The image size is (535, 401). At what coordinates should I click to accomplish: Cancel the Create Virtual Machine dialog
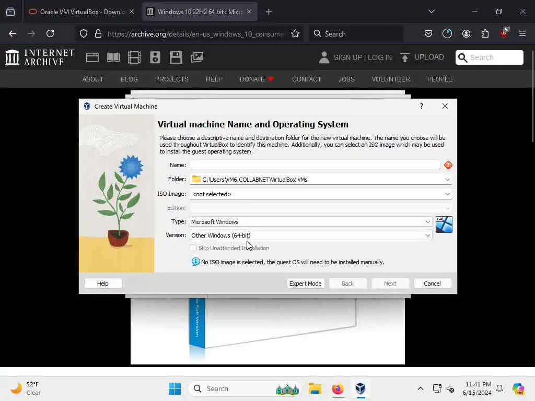(432, 284)
